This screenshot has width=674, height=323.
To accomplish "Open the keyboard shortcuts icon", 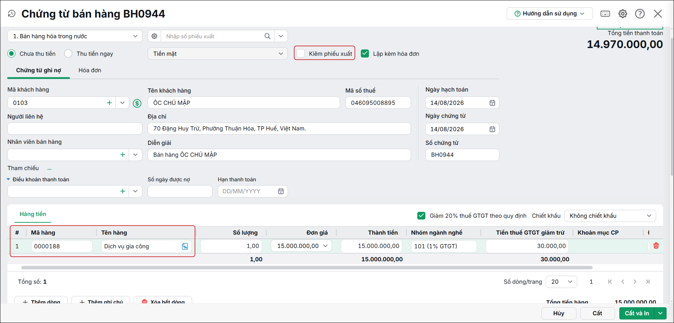I will tap(605, 14).
